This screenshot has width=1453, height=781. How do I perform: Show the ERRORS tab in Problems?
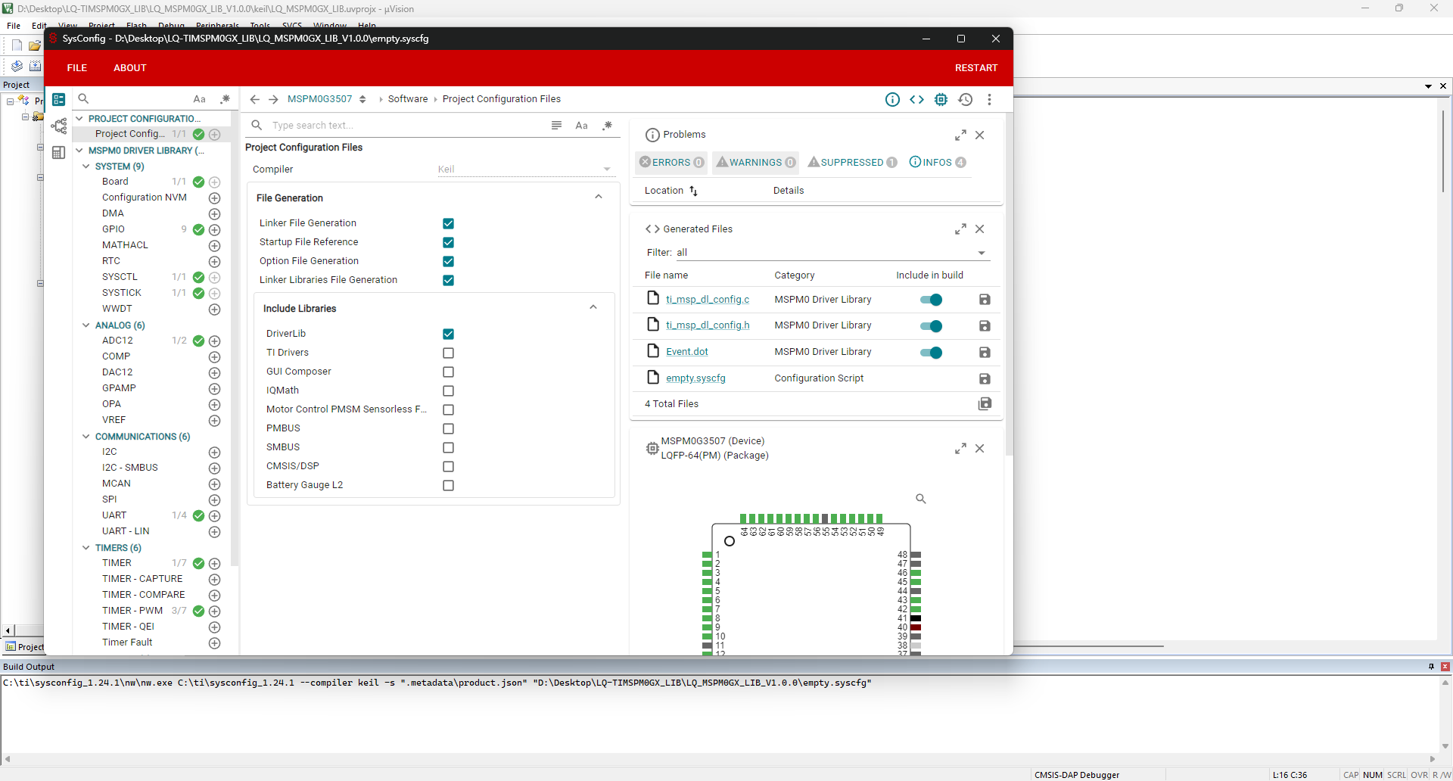point(671,162)
